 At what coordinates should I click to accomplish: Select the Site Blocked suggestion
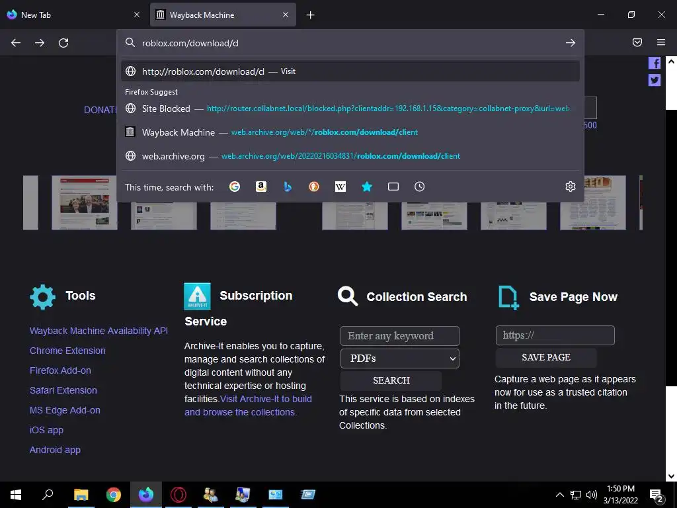pyautogui.click(x=350, y=108)
